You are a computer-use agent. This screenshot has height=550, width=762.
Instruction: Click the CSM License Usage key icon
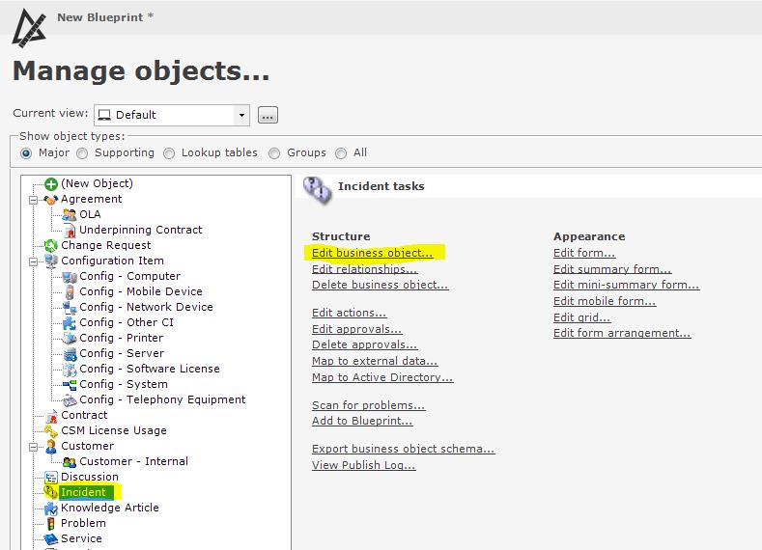pyautogui.click(x=51, y=430)
